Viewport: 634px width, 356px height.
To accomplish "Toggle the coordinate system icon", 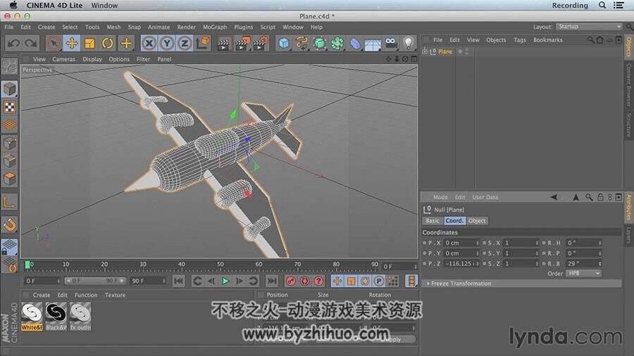I will coord(203,43).
